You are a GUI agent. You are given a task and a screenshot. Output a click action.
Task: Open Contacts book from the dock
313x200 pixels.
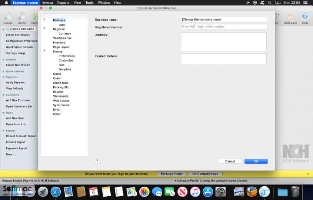click(x=81, y=192)
